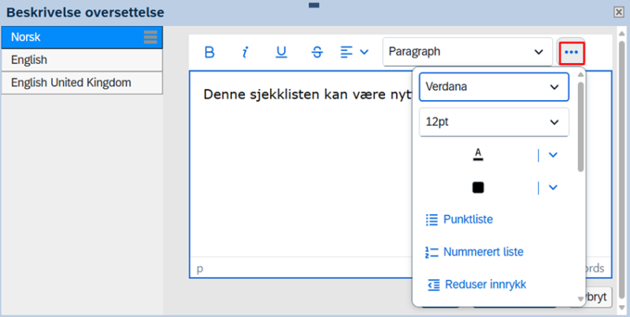The width and height of the screenshot is (630, 317).
Task: Insert a Punktliste bullet list
Action: [x=459, y=219]
